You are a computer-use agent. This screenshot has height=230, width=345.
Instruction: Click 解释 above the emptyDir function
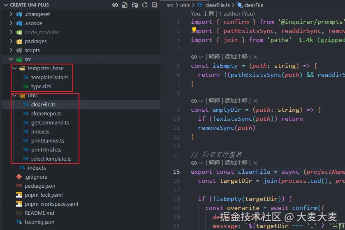[214, 101]
